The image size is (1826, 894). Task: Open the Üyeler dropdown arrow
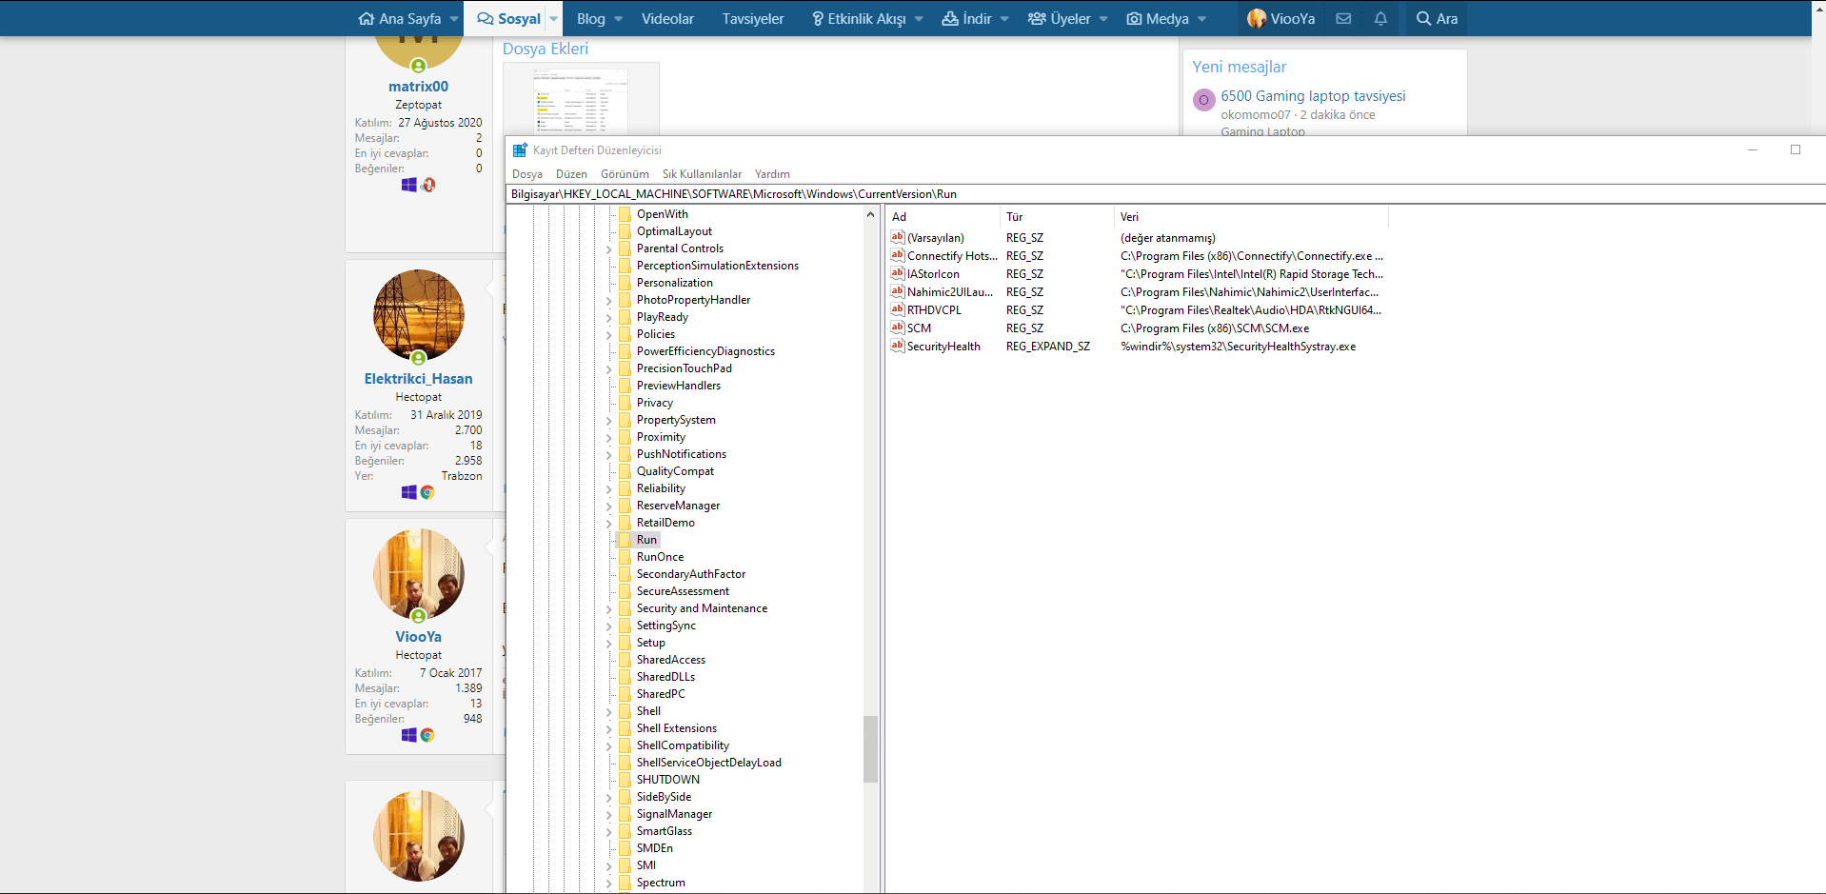(x=1103, y=19)
